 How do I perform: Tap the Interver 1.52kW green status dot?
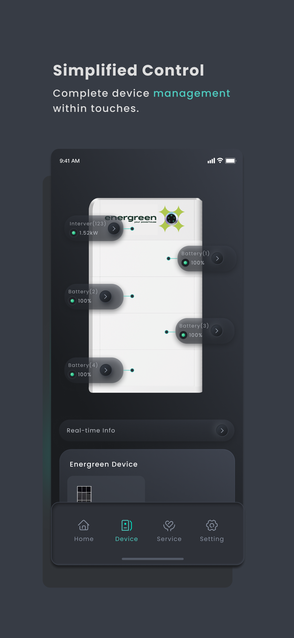73,233
